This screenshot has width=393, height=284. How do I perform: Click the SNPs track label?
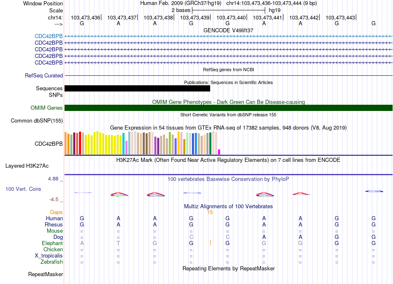56,95
